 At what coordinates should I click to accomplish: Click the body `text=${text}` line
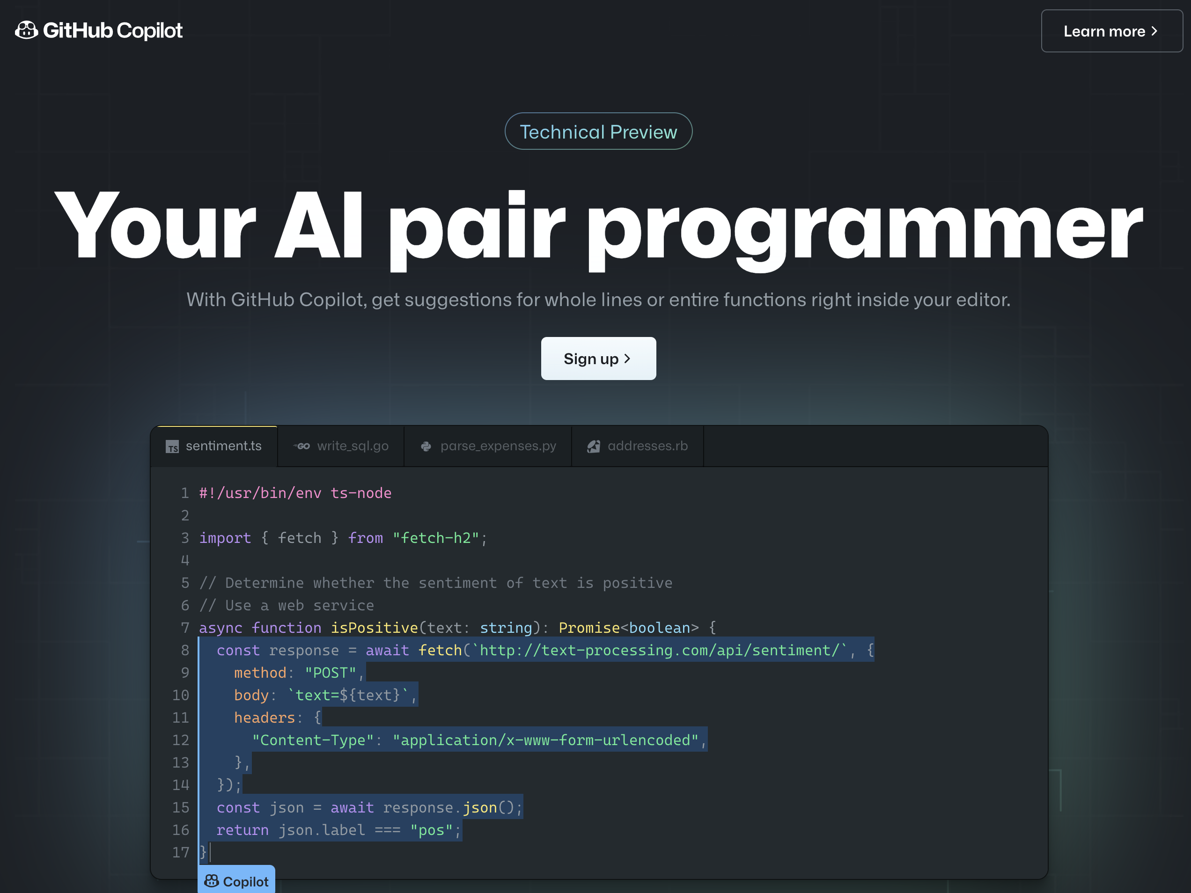click(x=325, y=695)
